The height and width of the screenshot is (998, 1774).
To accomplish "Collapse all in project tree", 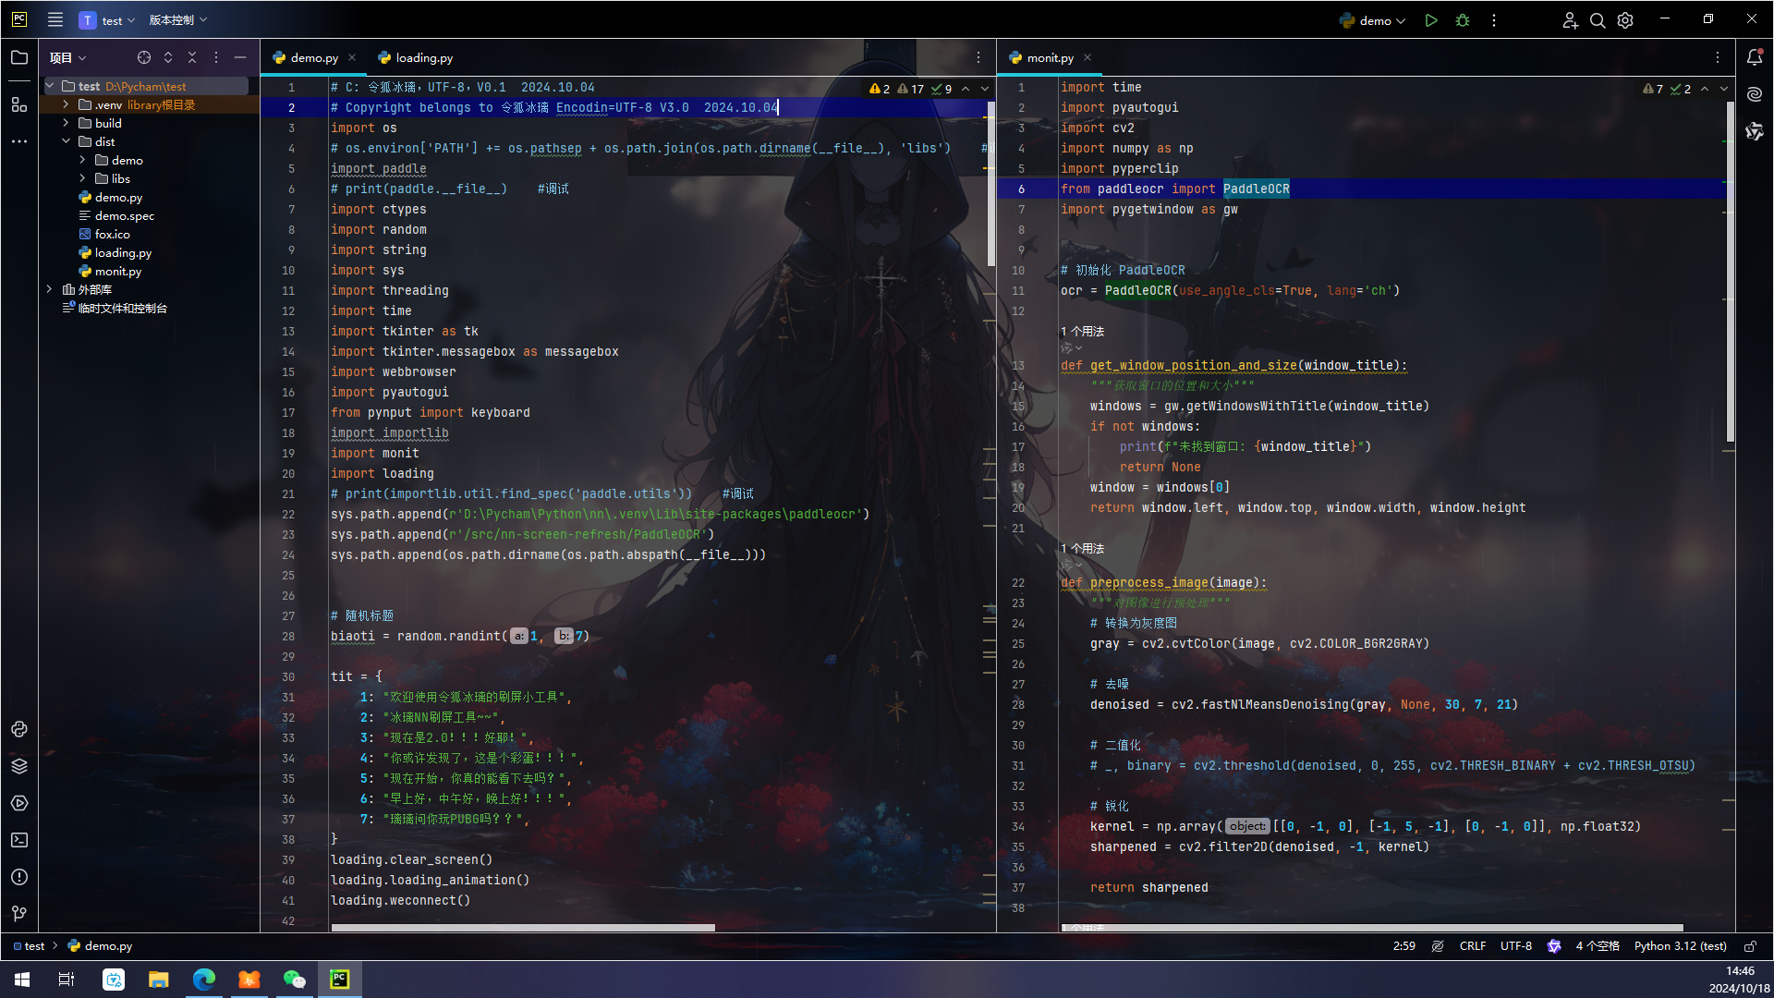I will point(192,57).
